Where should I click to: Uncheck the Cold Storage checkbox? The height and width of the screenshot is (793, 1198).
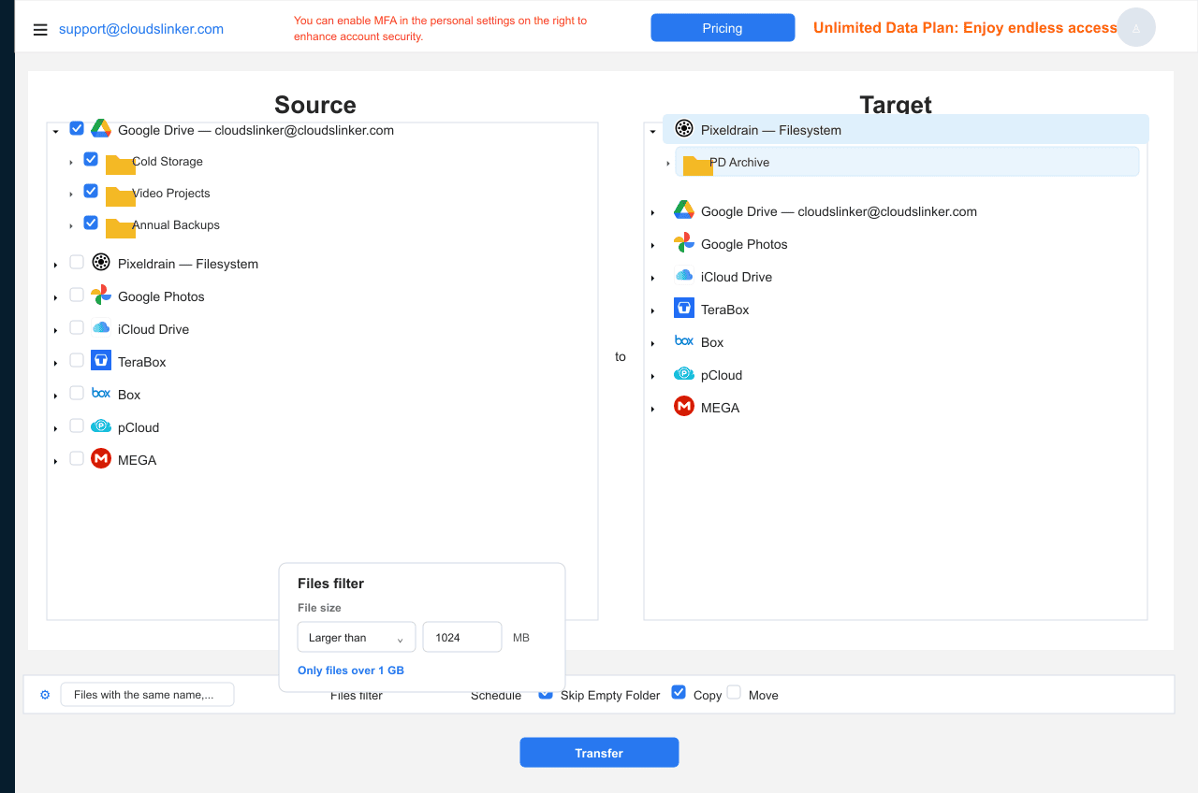tap(91, 160)
